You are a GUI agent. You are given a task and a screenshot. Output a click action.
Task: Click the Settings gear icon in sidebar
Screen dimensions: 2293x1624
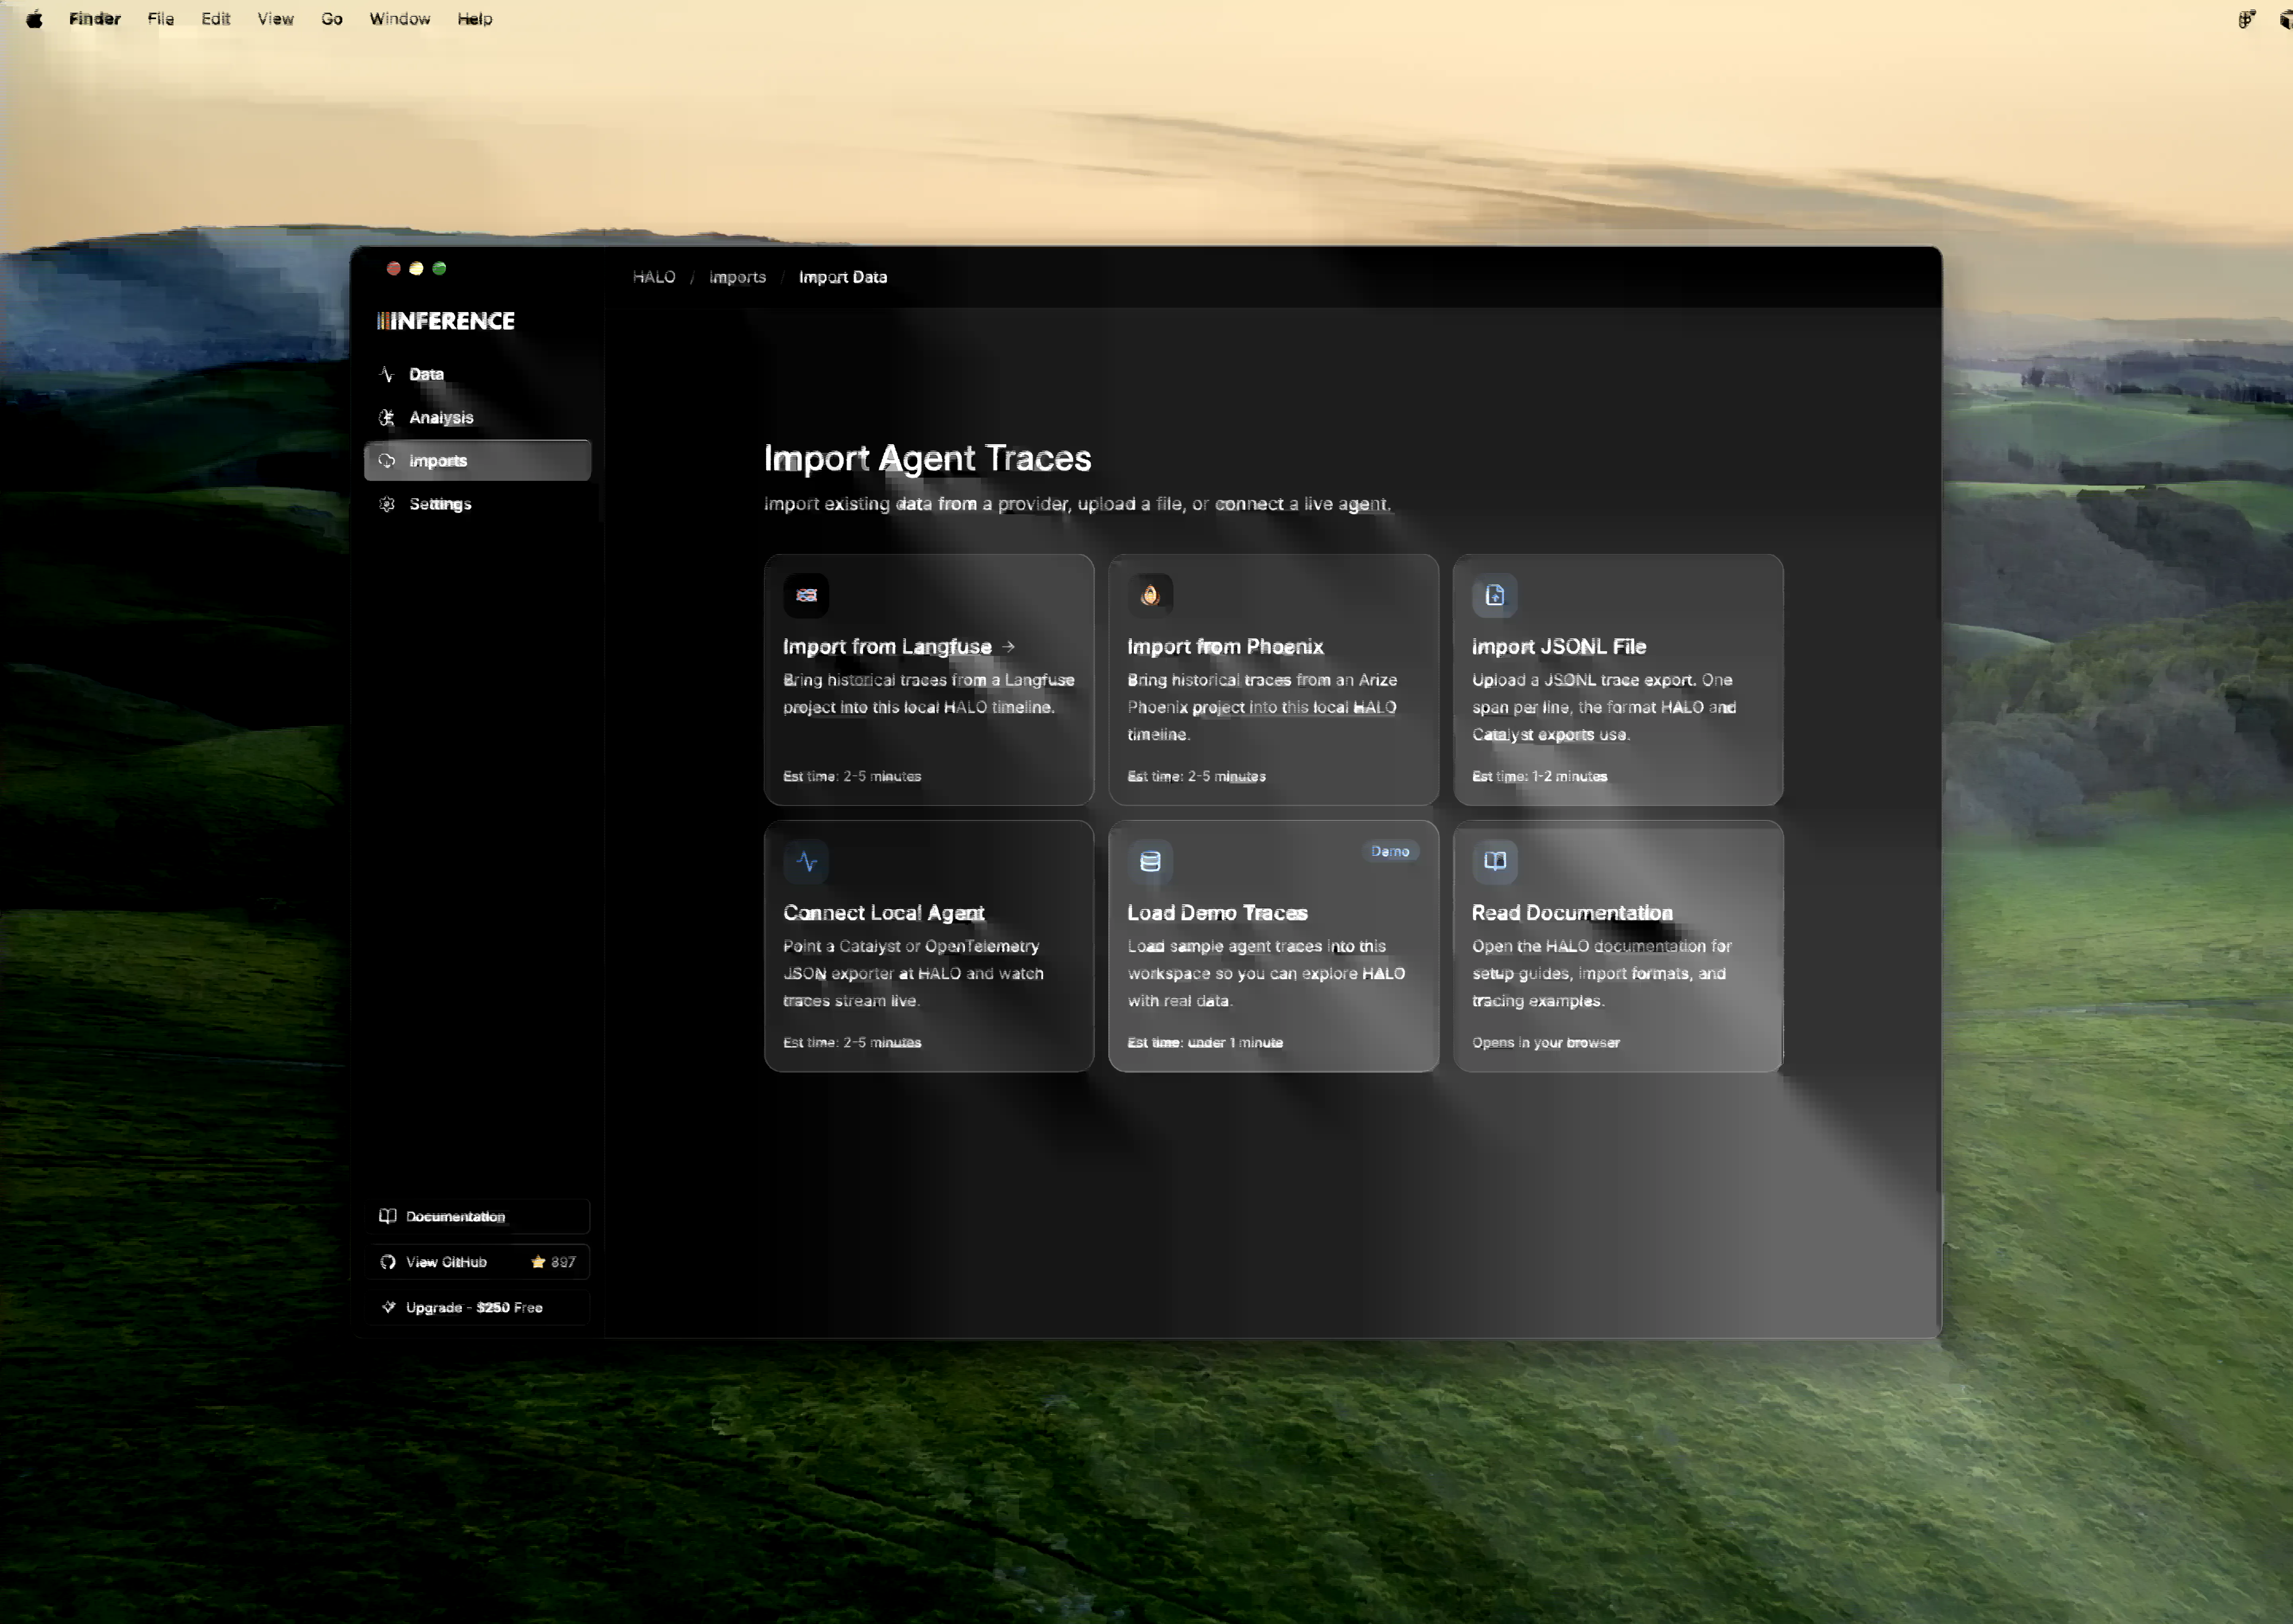[x=387, y=504]
